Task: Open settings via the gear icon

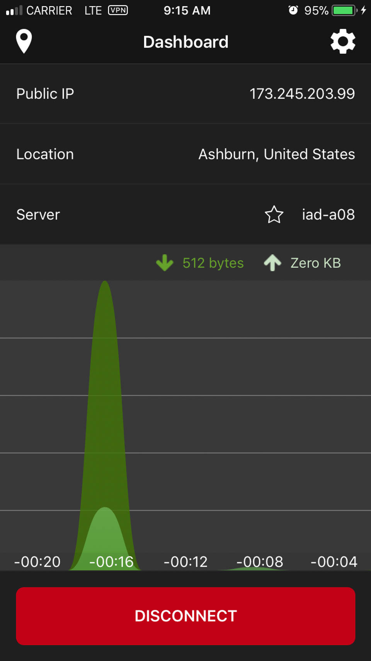Action: pos(343,41)
